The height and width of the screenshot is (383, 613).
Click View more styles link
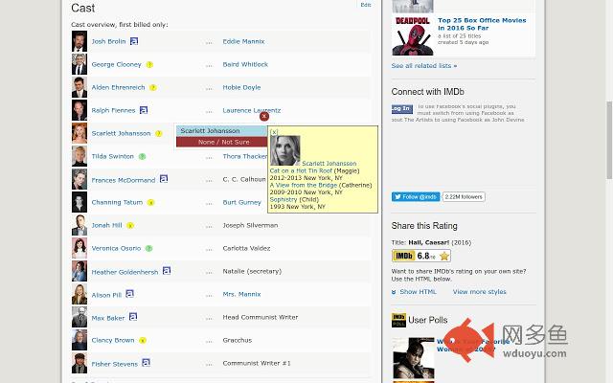[x=479, y=292]
